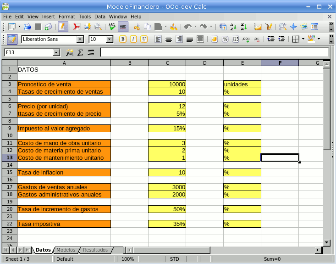
Task: Run the Spellcheck tool
Action: point(112,27)
